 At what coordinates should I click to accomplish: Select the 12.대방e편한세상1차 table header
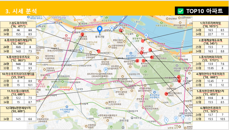pyautogui.click(x=18, y=110)
